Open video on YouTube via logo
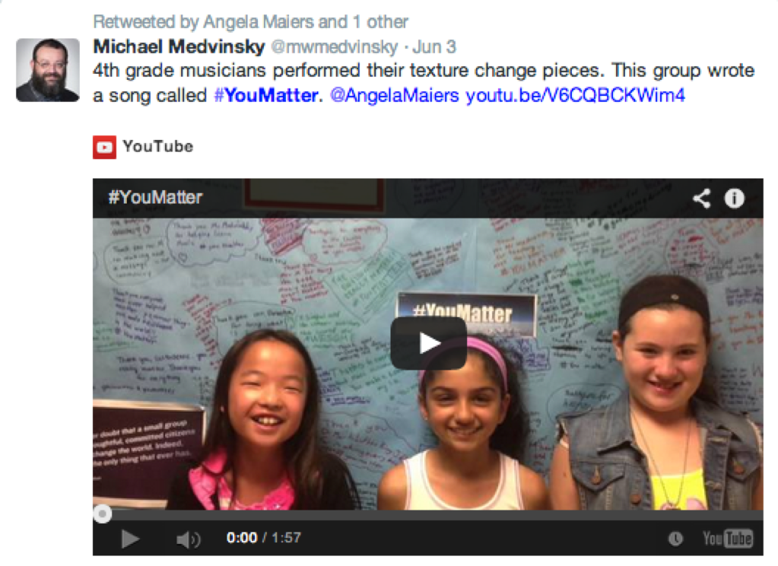This screenshot has height=566, width=778. click(x=727, y=538)
